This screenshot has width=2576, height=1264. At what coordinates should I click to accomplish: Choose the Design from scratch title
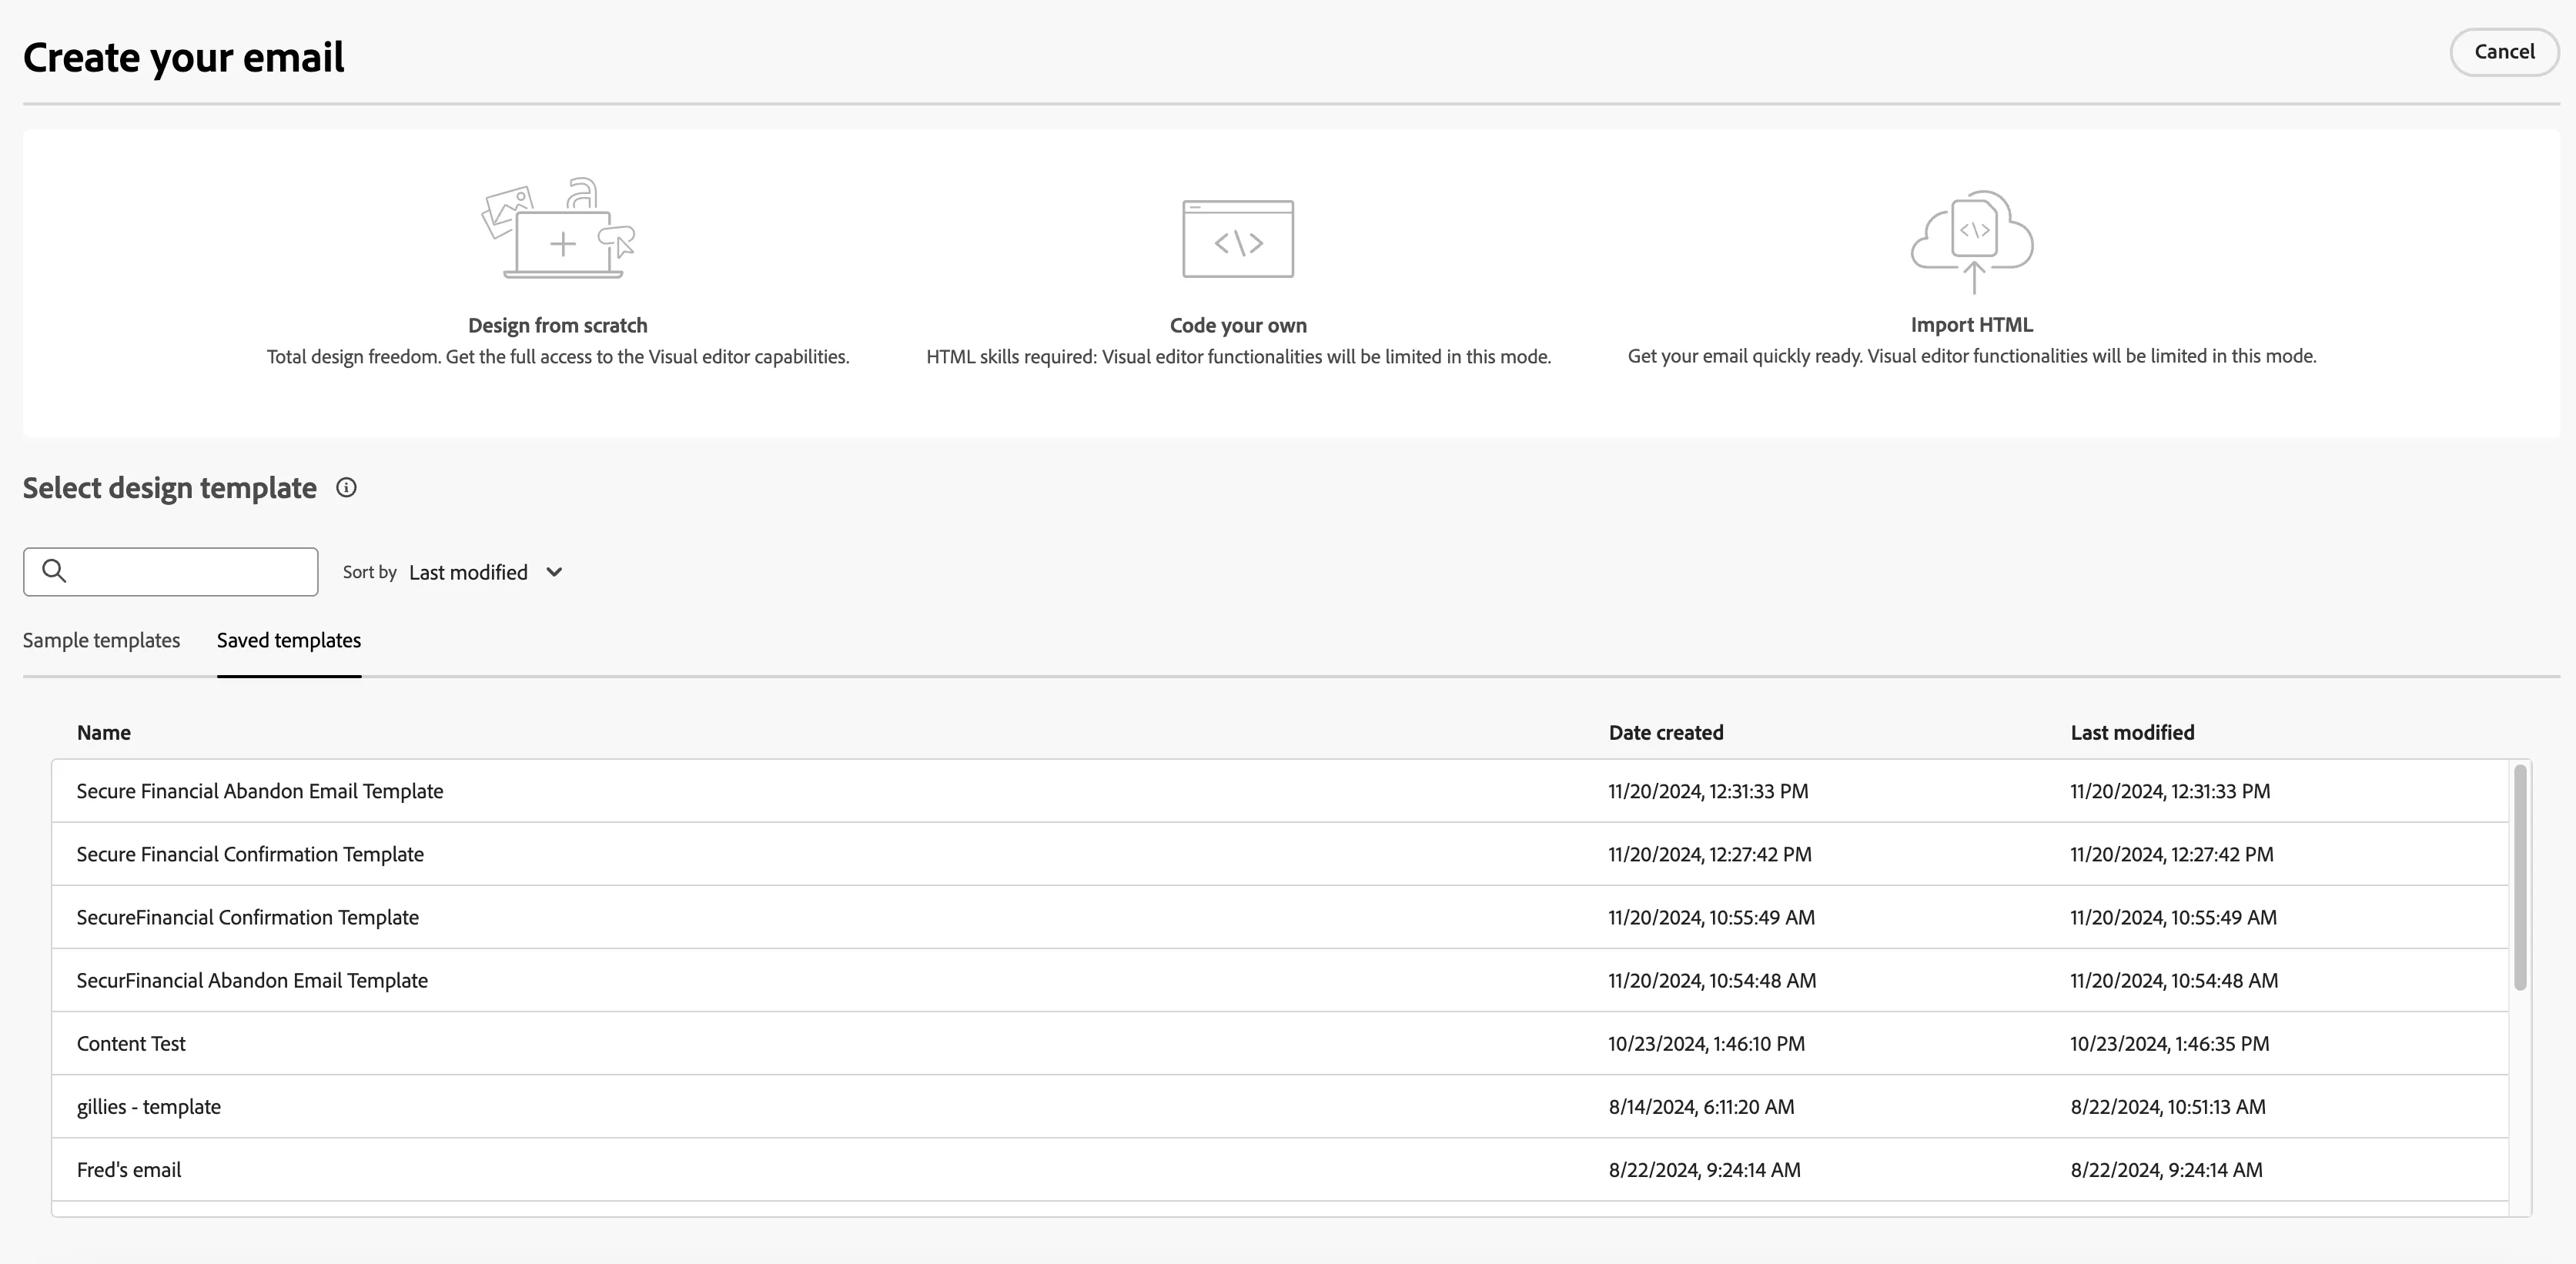point(558,325)
